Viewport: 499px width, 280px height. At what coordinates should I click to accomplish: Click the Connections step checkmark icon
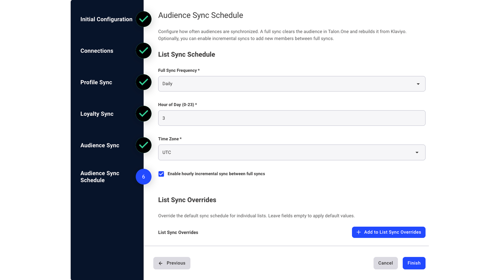143,51
